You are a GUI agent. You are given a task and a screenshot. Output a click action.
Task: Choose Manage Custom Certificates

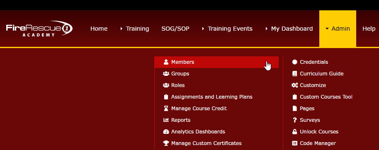coord(207,143)
